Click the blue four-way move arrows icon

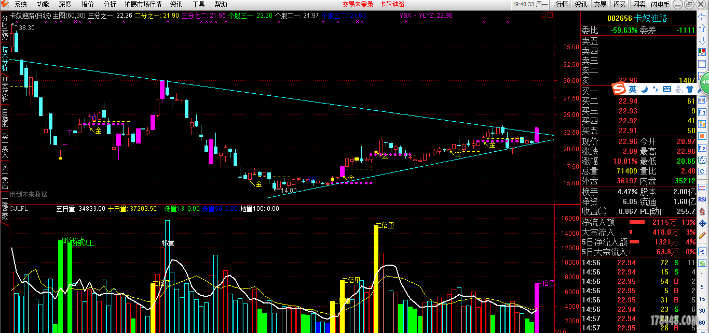(702, 223)
